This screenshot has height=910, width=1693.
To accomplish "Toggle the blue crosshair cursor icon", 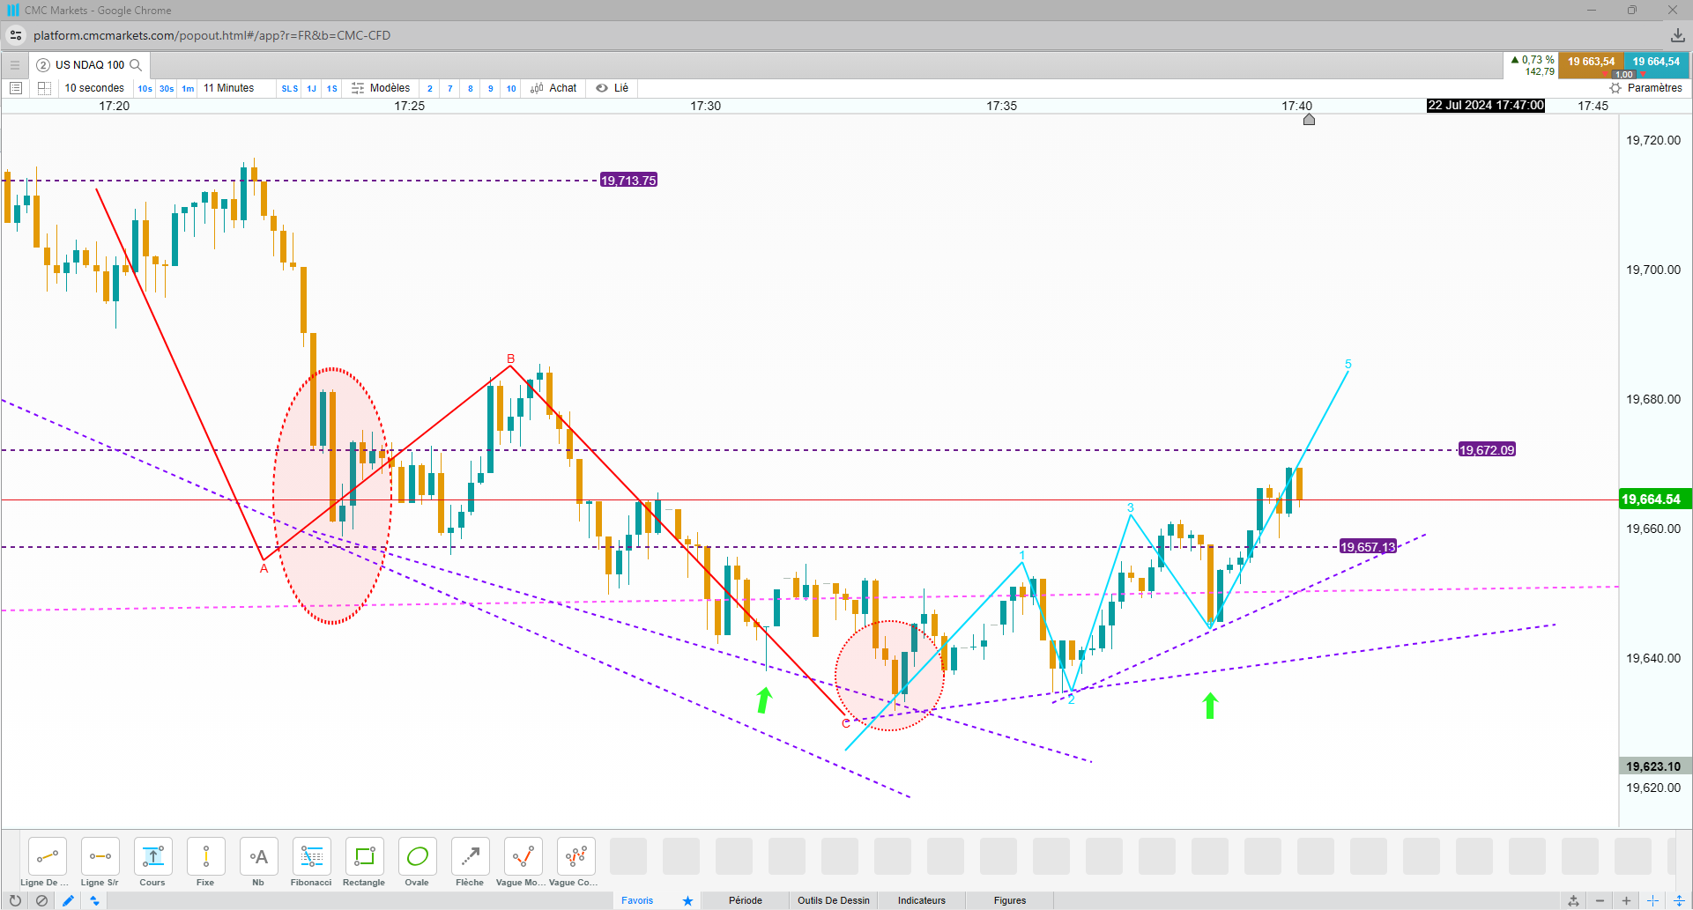I will pyautogui.click(x=1652, y=900).
